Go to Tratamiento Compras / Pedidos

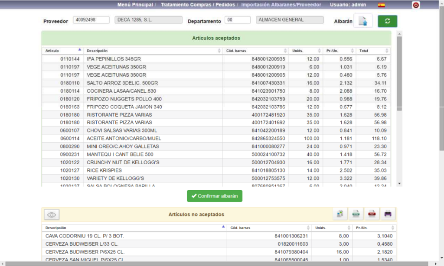198,5
